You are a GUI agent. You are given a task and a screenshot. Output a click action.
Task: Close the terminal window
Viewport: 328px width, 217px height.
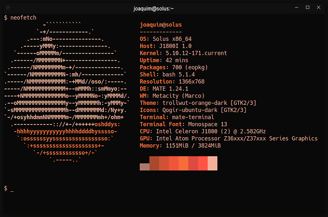(x=318, y=8)
